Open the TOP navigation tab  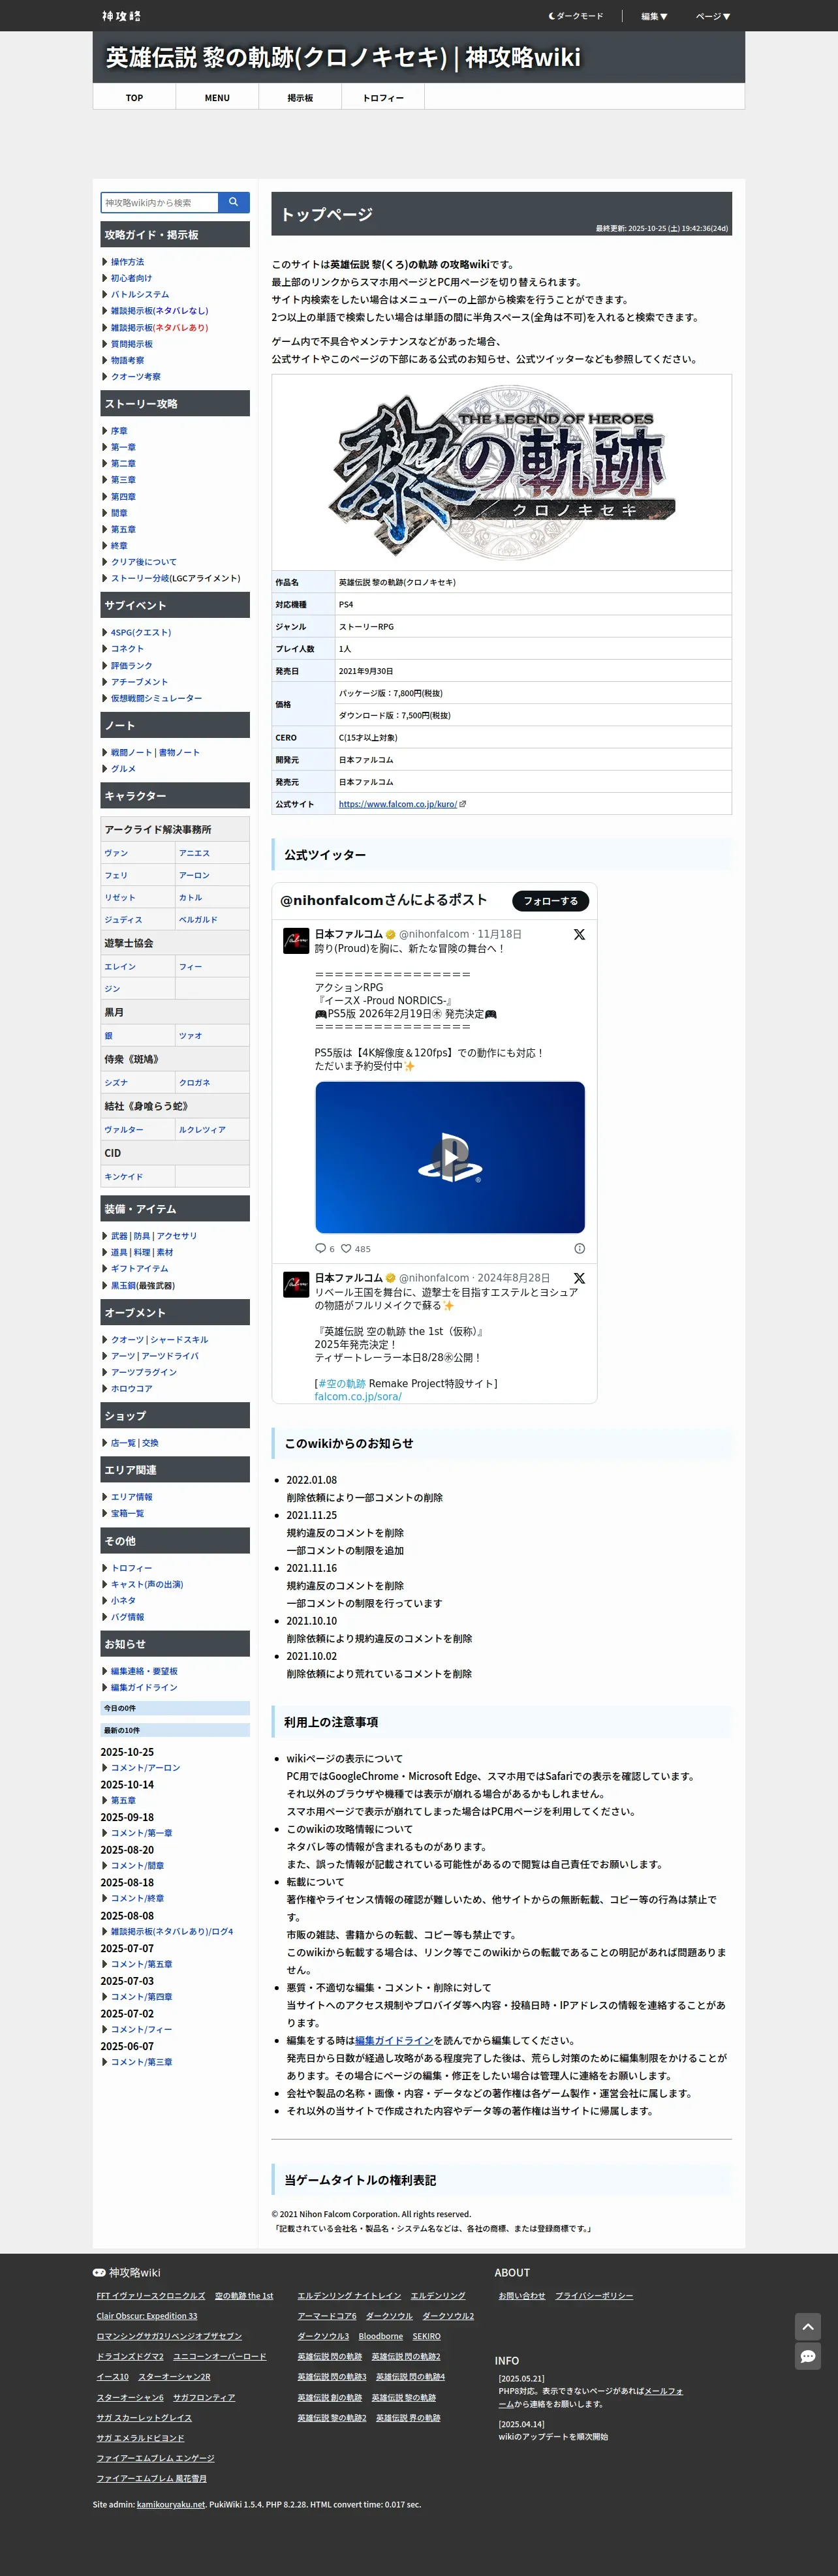(x=134, y=97)
